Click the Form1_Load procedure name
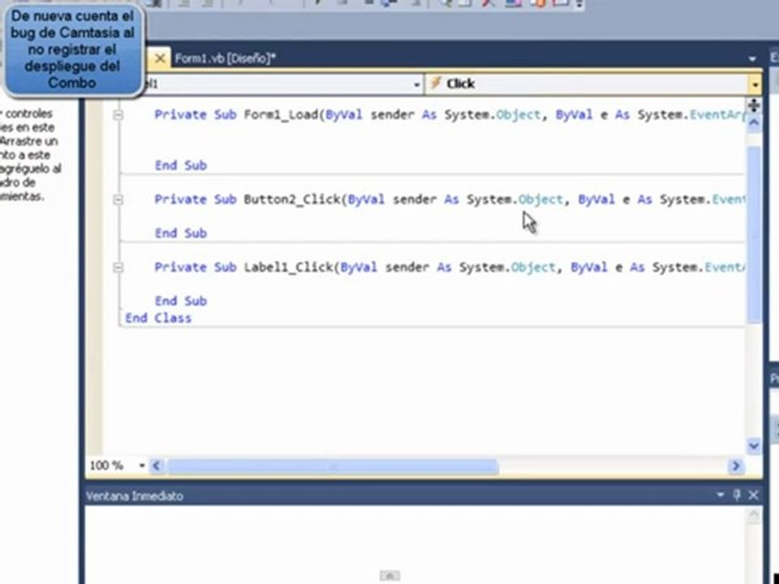Viewport: 779px width, 584px height. click(x=281, y=115)
